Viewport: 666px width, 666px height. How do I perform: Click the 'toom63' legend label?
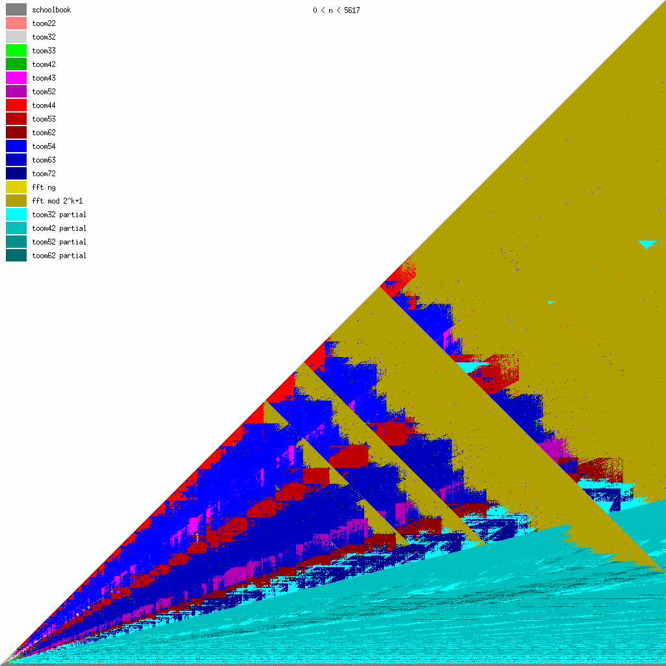pyautogui.click(x=44, y=160)
